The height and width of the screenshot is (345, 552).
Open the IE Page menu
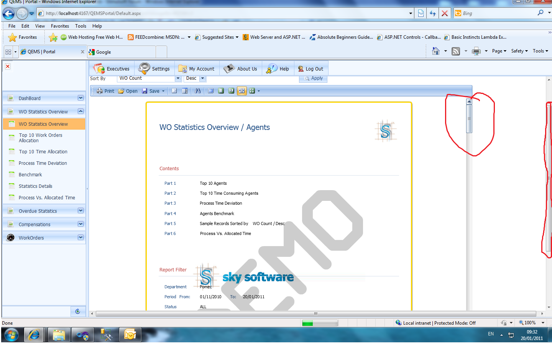tap(499, 51)
